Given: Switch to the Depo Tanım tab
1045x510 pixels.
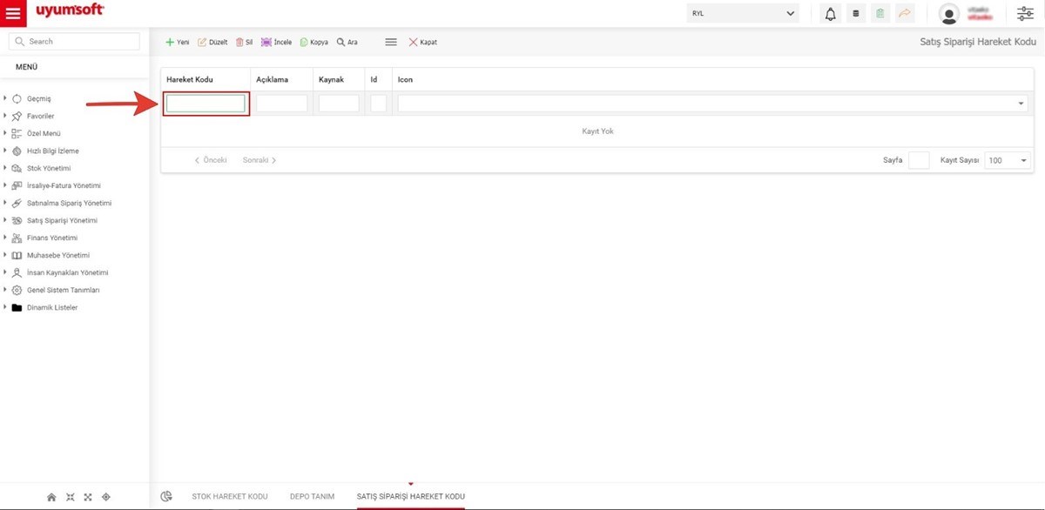Looking at the screenshot, I should coord(312,496).
